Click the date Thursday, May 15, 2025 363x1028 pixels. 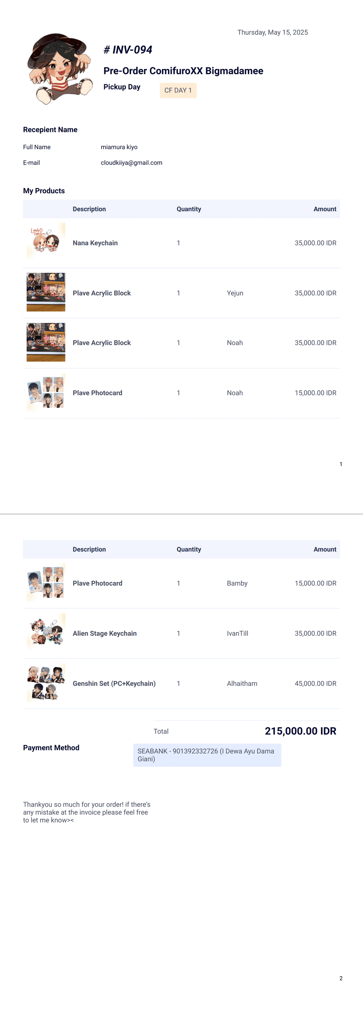coord(273,32)
